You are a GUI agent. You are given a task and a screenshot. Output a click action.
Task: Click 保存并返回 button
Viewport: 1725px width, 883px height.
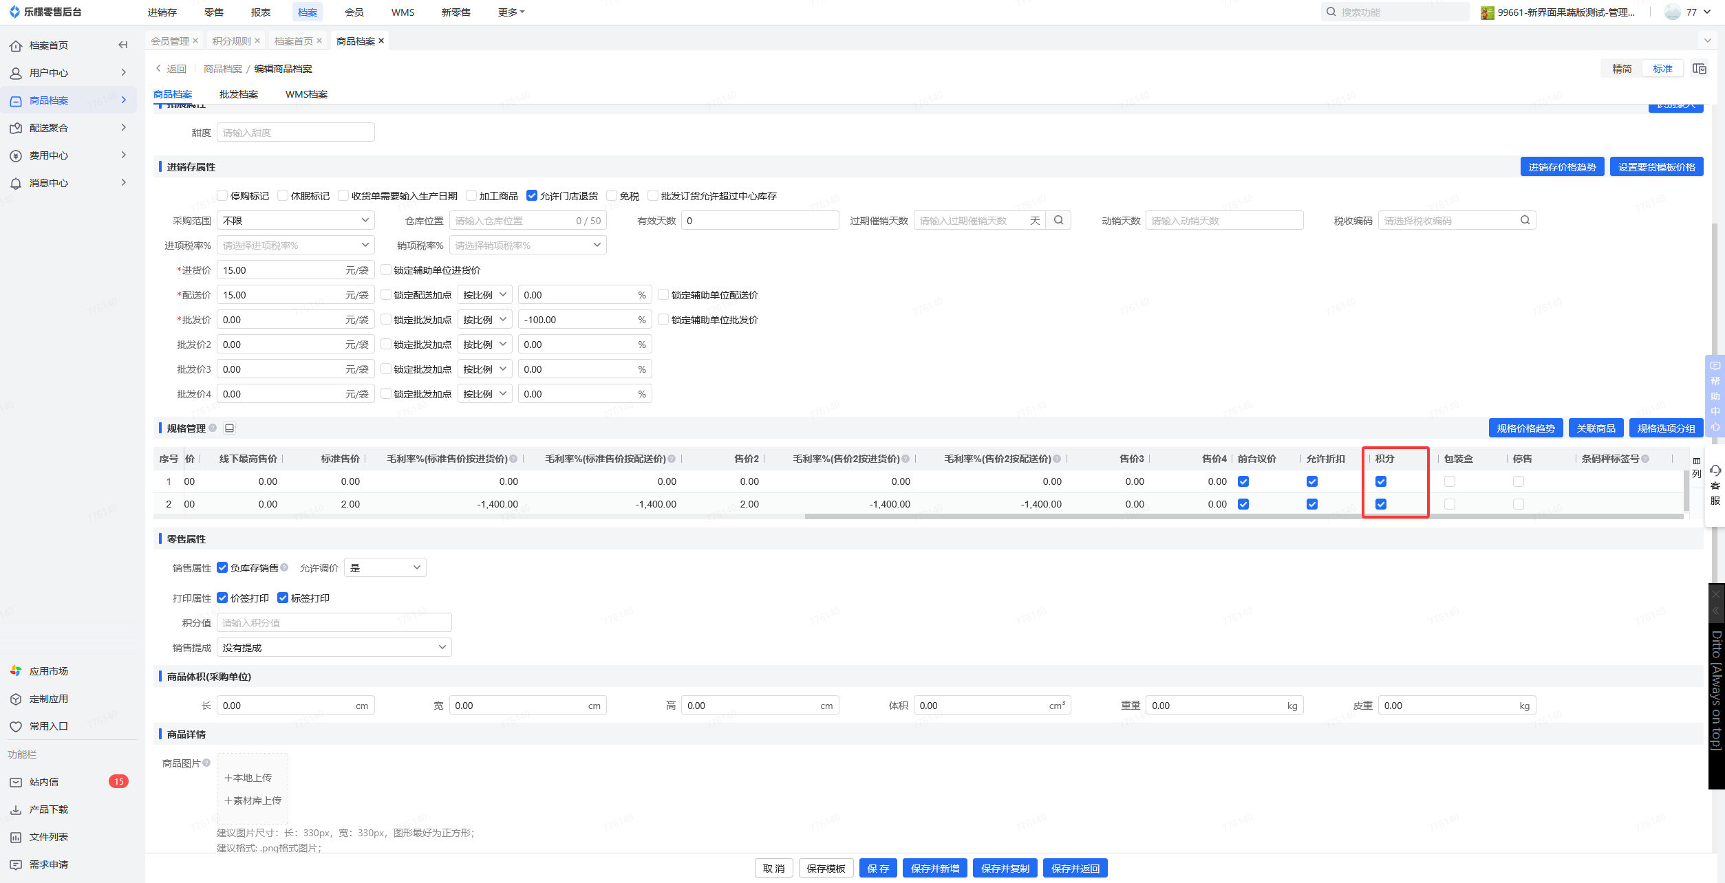coord(1075,868)
